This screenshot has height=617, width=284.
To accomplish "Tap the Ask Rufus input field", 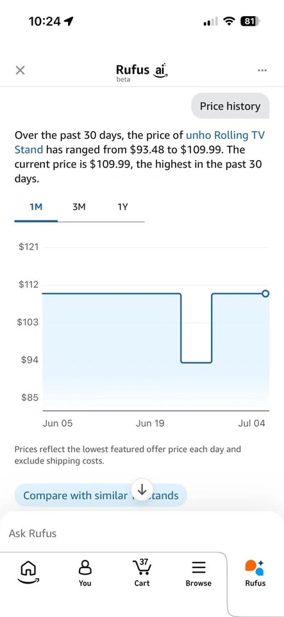I will point(142,533).
